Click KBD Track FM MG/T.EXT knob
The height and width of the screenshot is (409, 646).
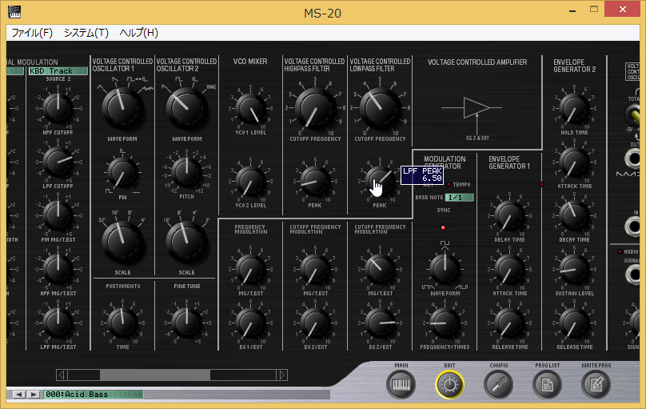(x=58, y=215)
